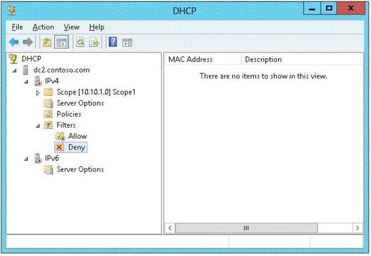Click the Refresh toolbar icon

click(x=80, y=42)
